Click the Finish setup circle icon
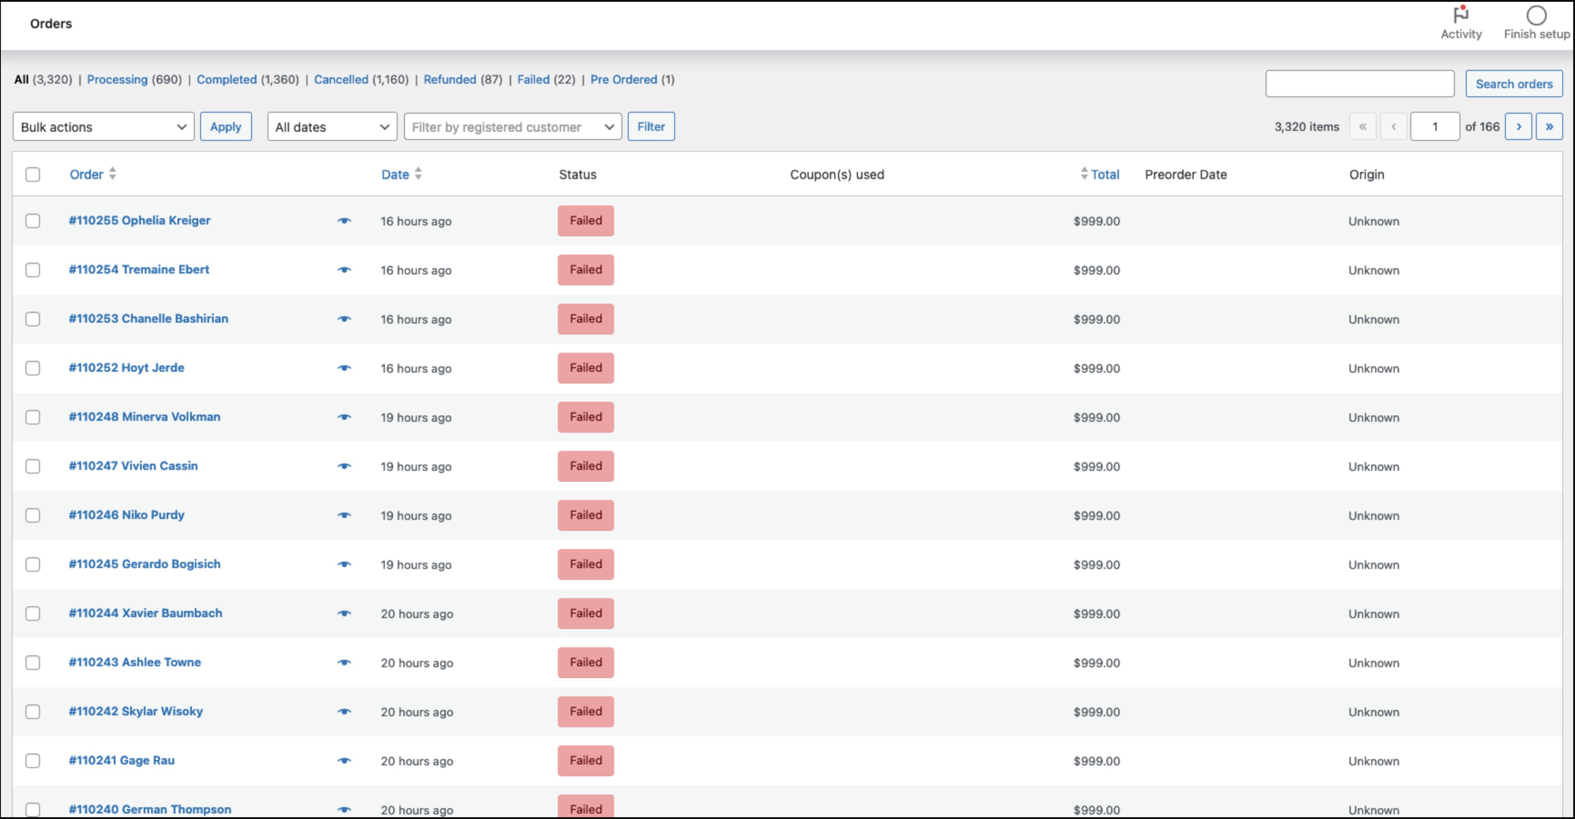1575x819 pixels. point(1536,16)
